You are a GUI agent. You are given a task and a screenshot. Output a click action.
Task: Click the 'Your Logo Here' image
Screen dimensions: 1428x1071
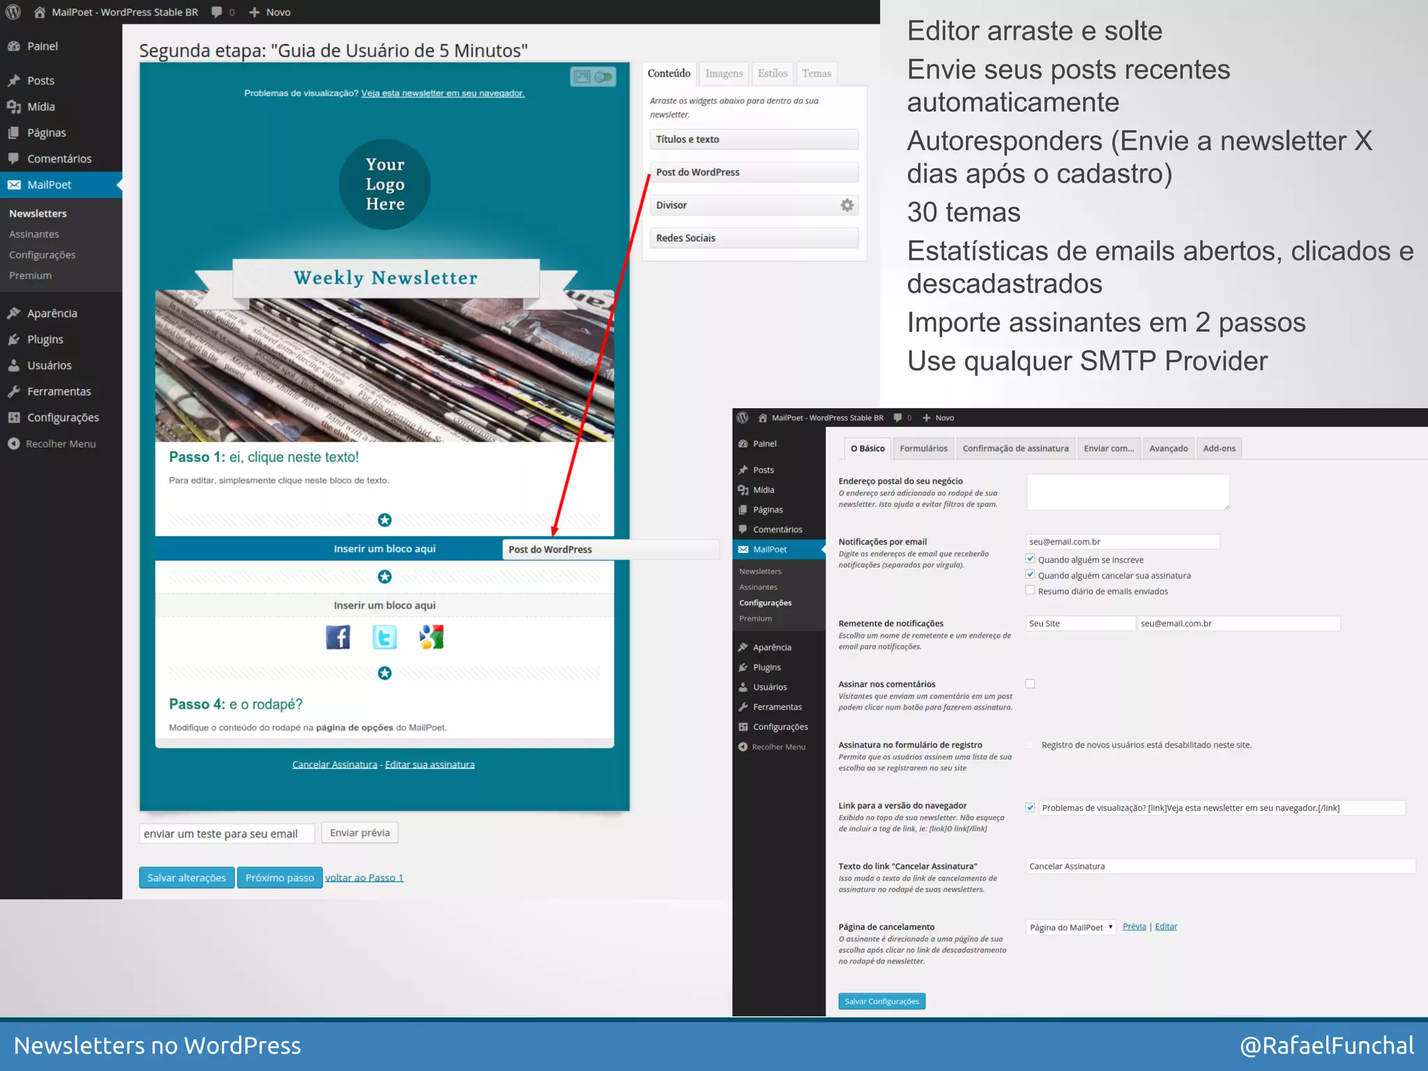click(x=385, y=184)
